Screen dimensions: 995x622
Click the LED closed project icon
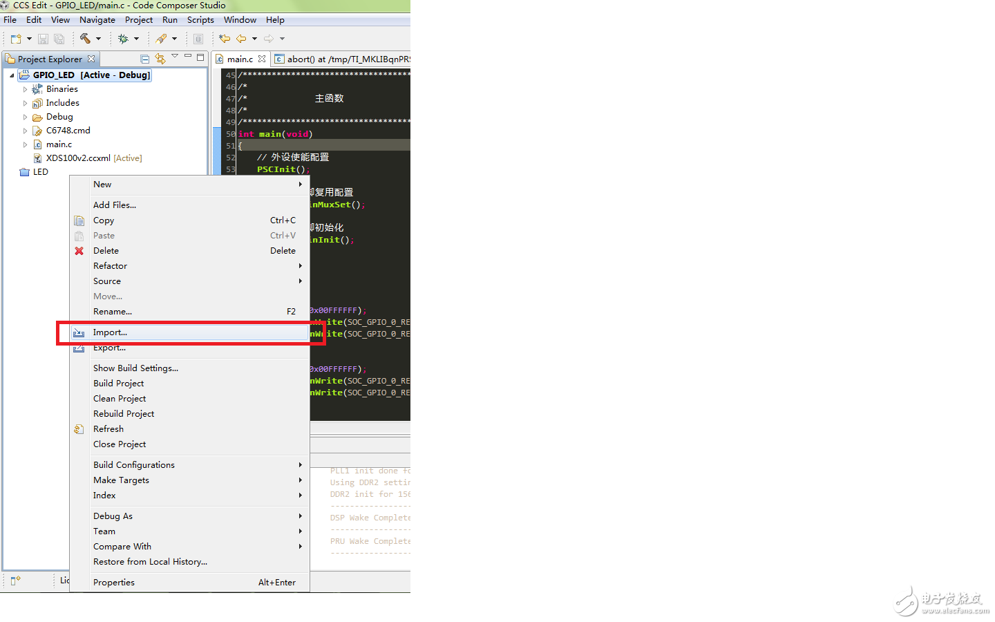(x=25, y=172)
